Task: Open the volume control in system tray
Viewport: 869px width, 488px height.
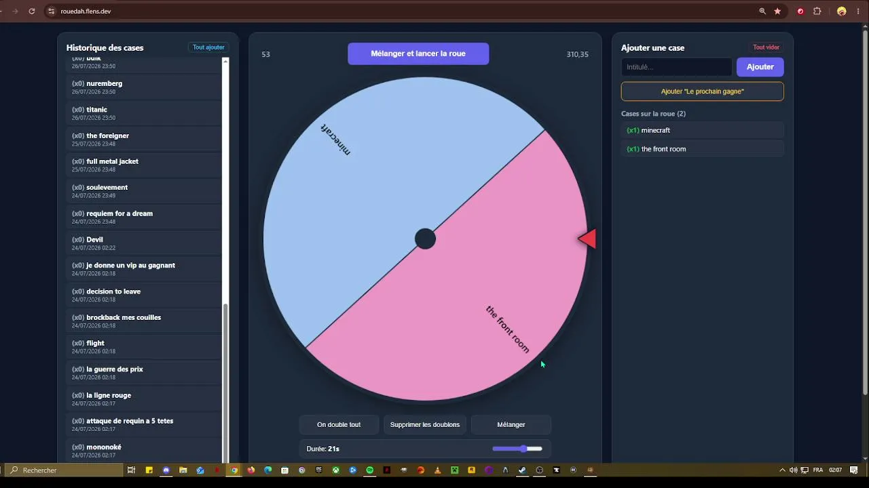Action: 794,470
